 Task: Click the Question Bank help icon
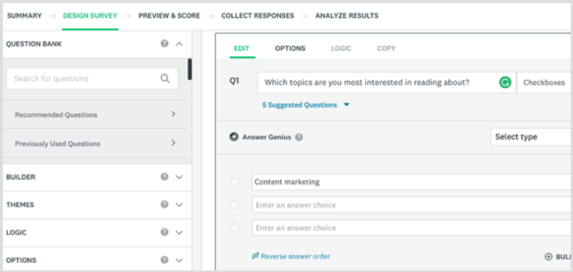coord(165,44)
